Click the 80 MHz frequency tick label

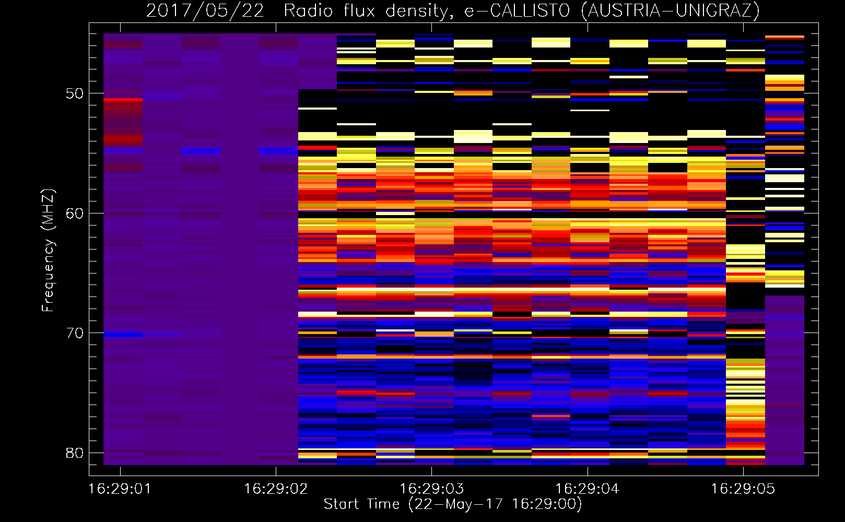tap(75, 453)
